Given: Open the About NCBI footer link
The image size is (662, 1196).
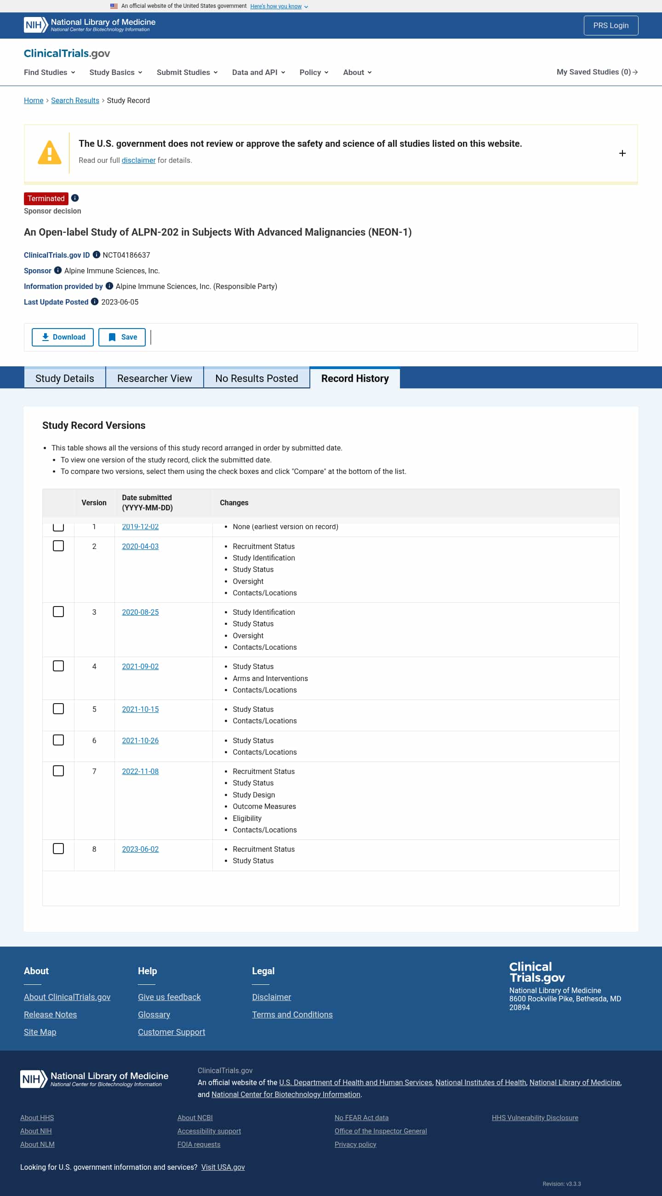Looking at the screenshot, I should (195, 1117).
